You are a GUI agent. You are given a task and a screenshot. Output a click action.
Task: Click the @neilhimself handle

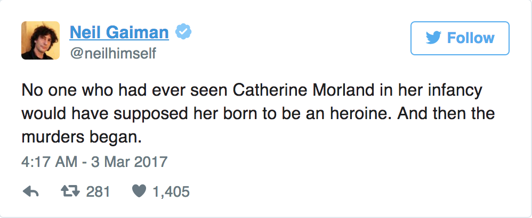[x=113, y=54]
